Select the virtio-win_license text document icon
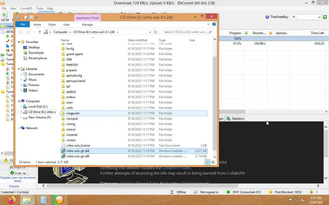Image resolution: width=329 pixels, height=205 pixels. 63,146
